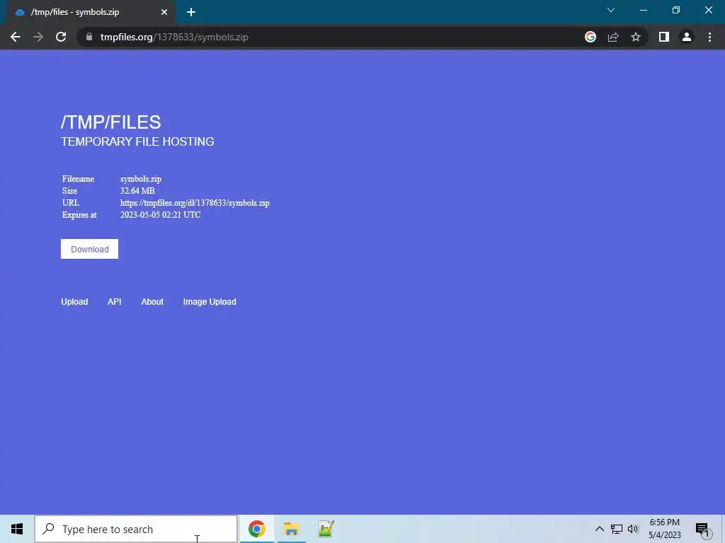This screenshot has height=543, width=725.
Task: Open Chrome from the taskbar
Action: (256, 529)
